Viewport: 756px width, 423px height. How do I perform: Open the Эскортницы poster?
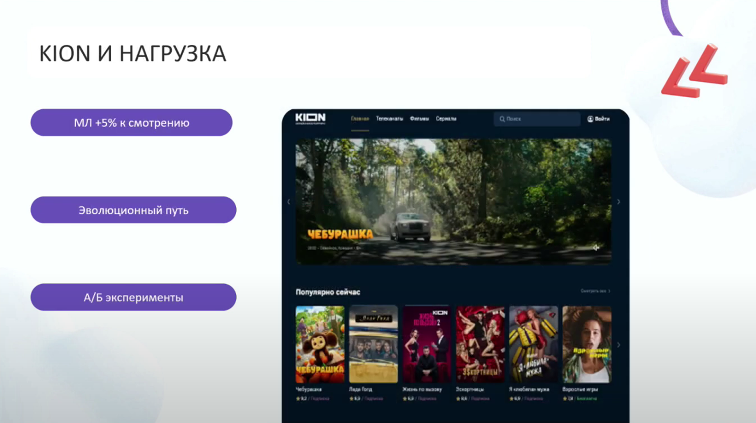click(x=480, y=344)
